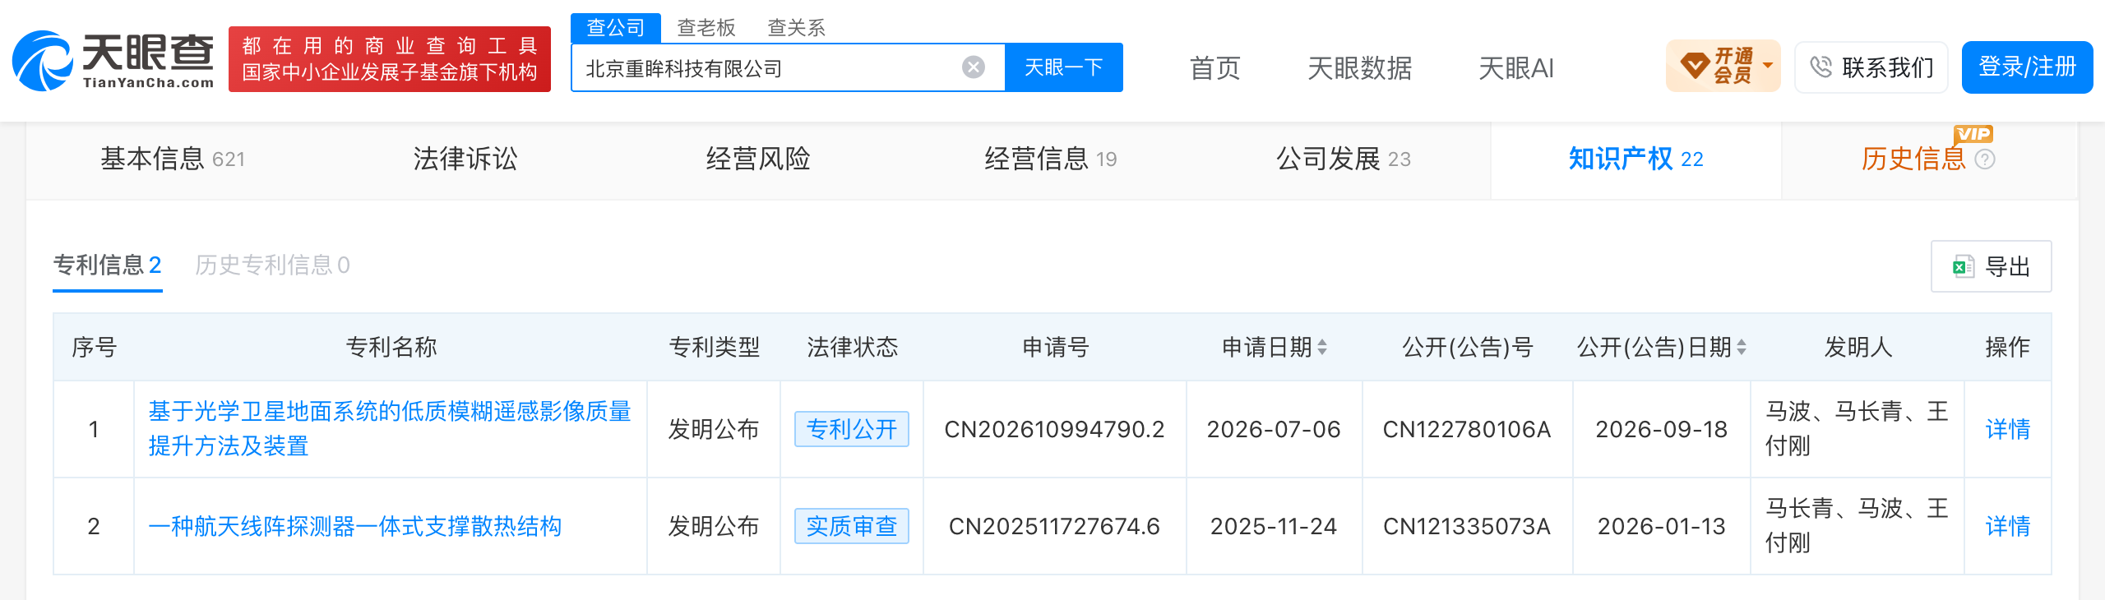Image resolution: width=2105 pixels, height=600 pixels.
Task: Open the 经营信息 tab
Action: (x=1050, y=159)
